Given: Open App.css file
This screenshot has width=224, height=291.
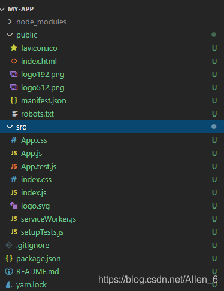Looking at the screenshot, I should 34,140.
